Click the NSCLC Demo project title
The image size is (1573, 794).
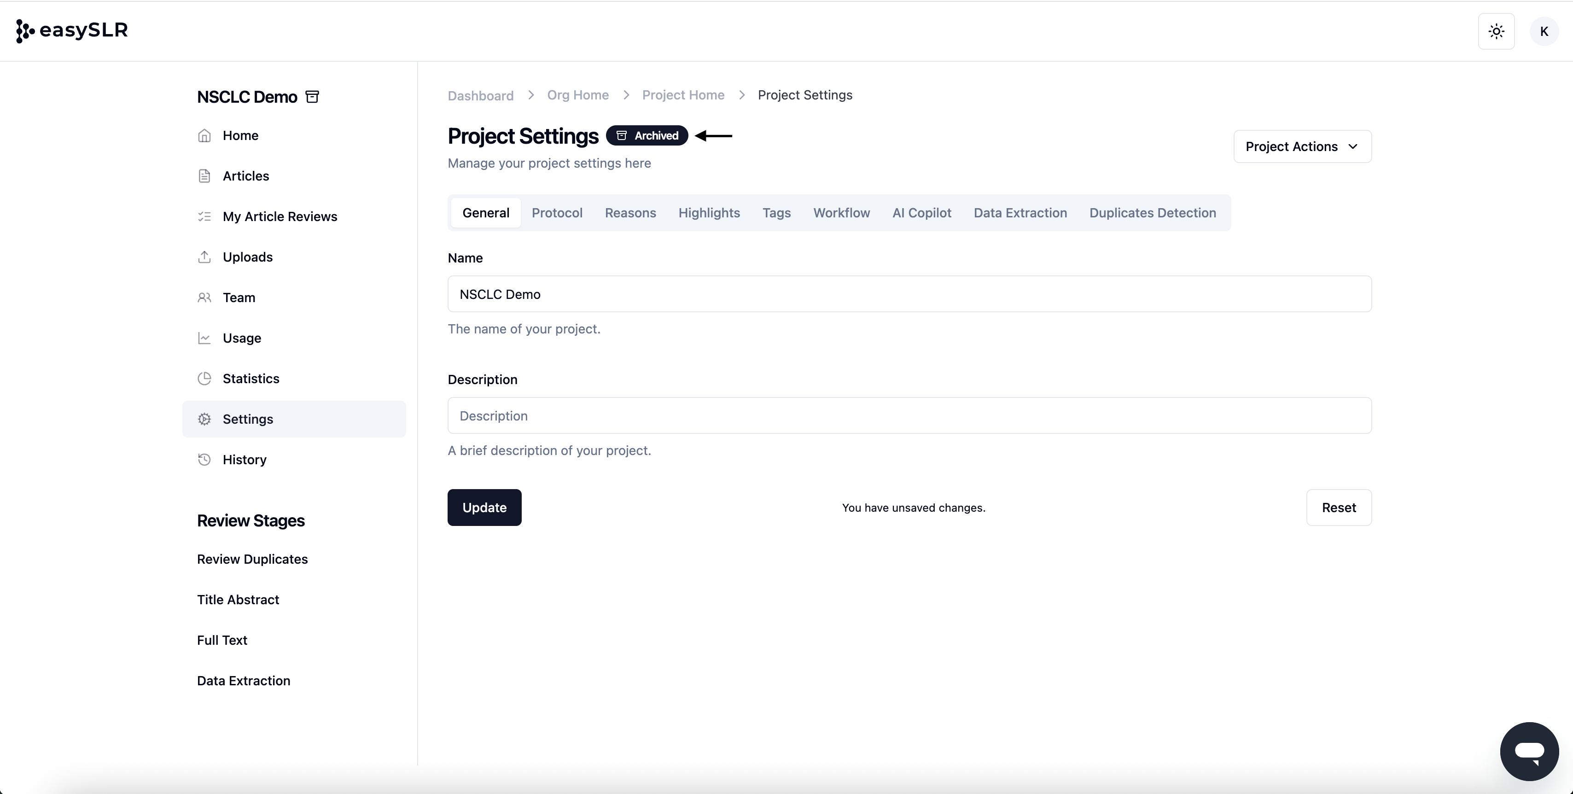(247, 97)
